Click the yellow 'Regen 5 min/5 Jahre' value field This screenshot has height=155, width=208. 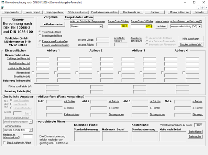(118, 26)
